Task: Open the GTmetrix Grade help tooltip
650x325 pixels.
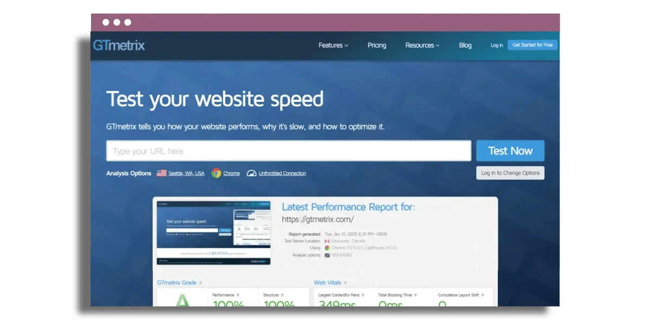Action: [x=200, y=282]
